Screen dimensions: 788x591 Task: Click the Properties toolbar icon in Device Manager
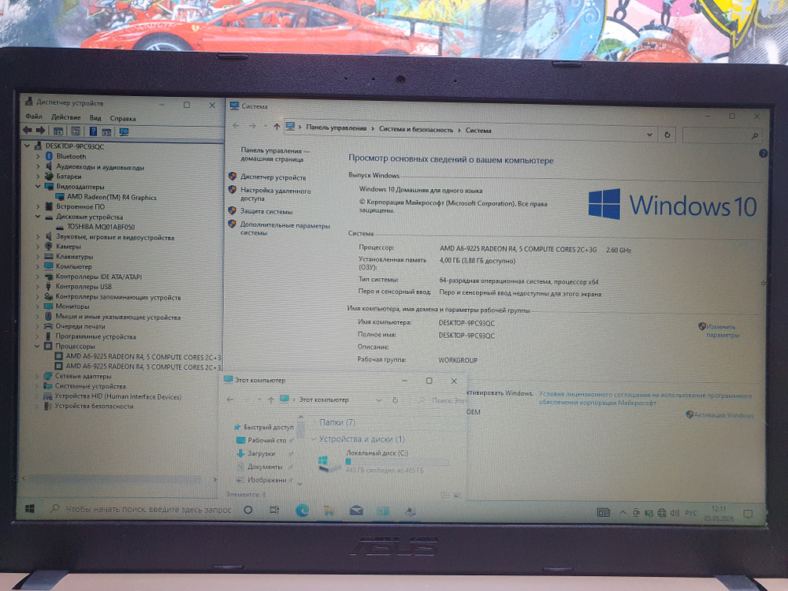click(76, 132)
